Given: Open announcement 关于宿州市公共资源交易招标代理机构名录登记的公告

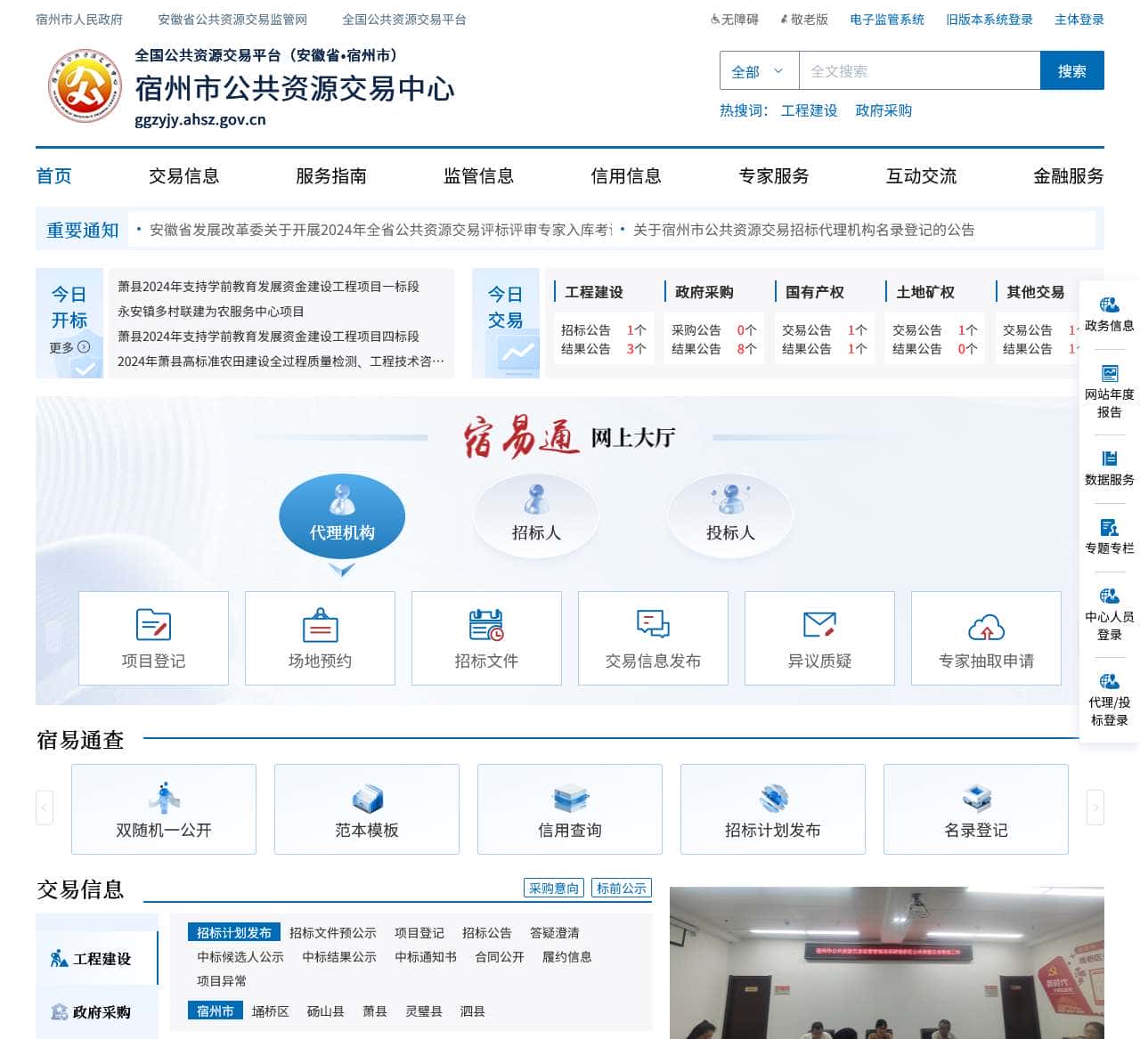Looking at the screenshot, I should (x=803, y=230).
